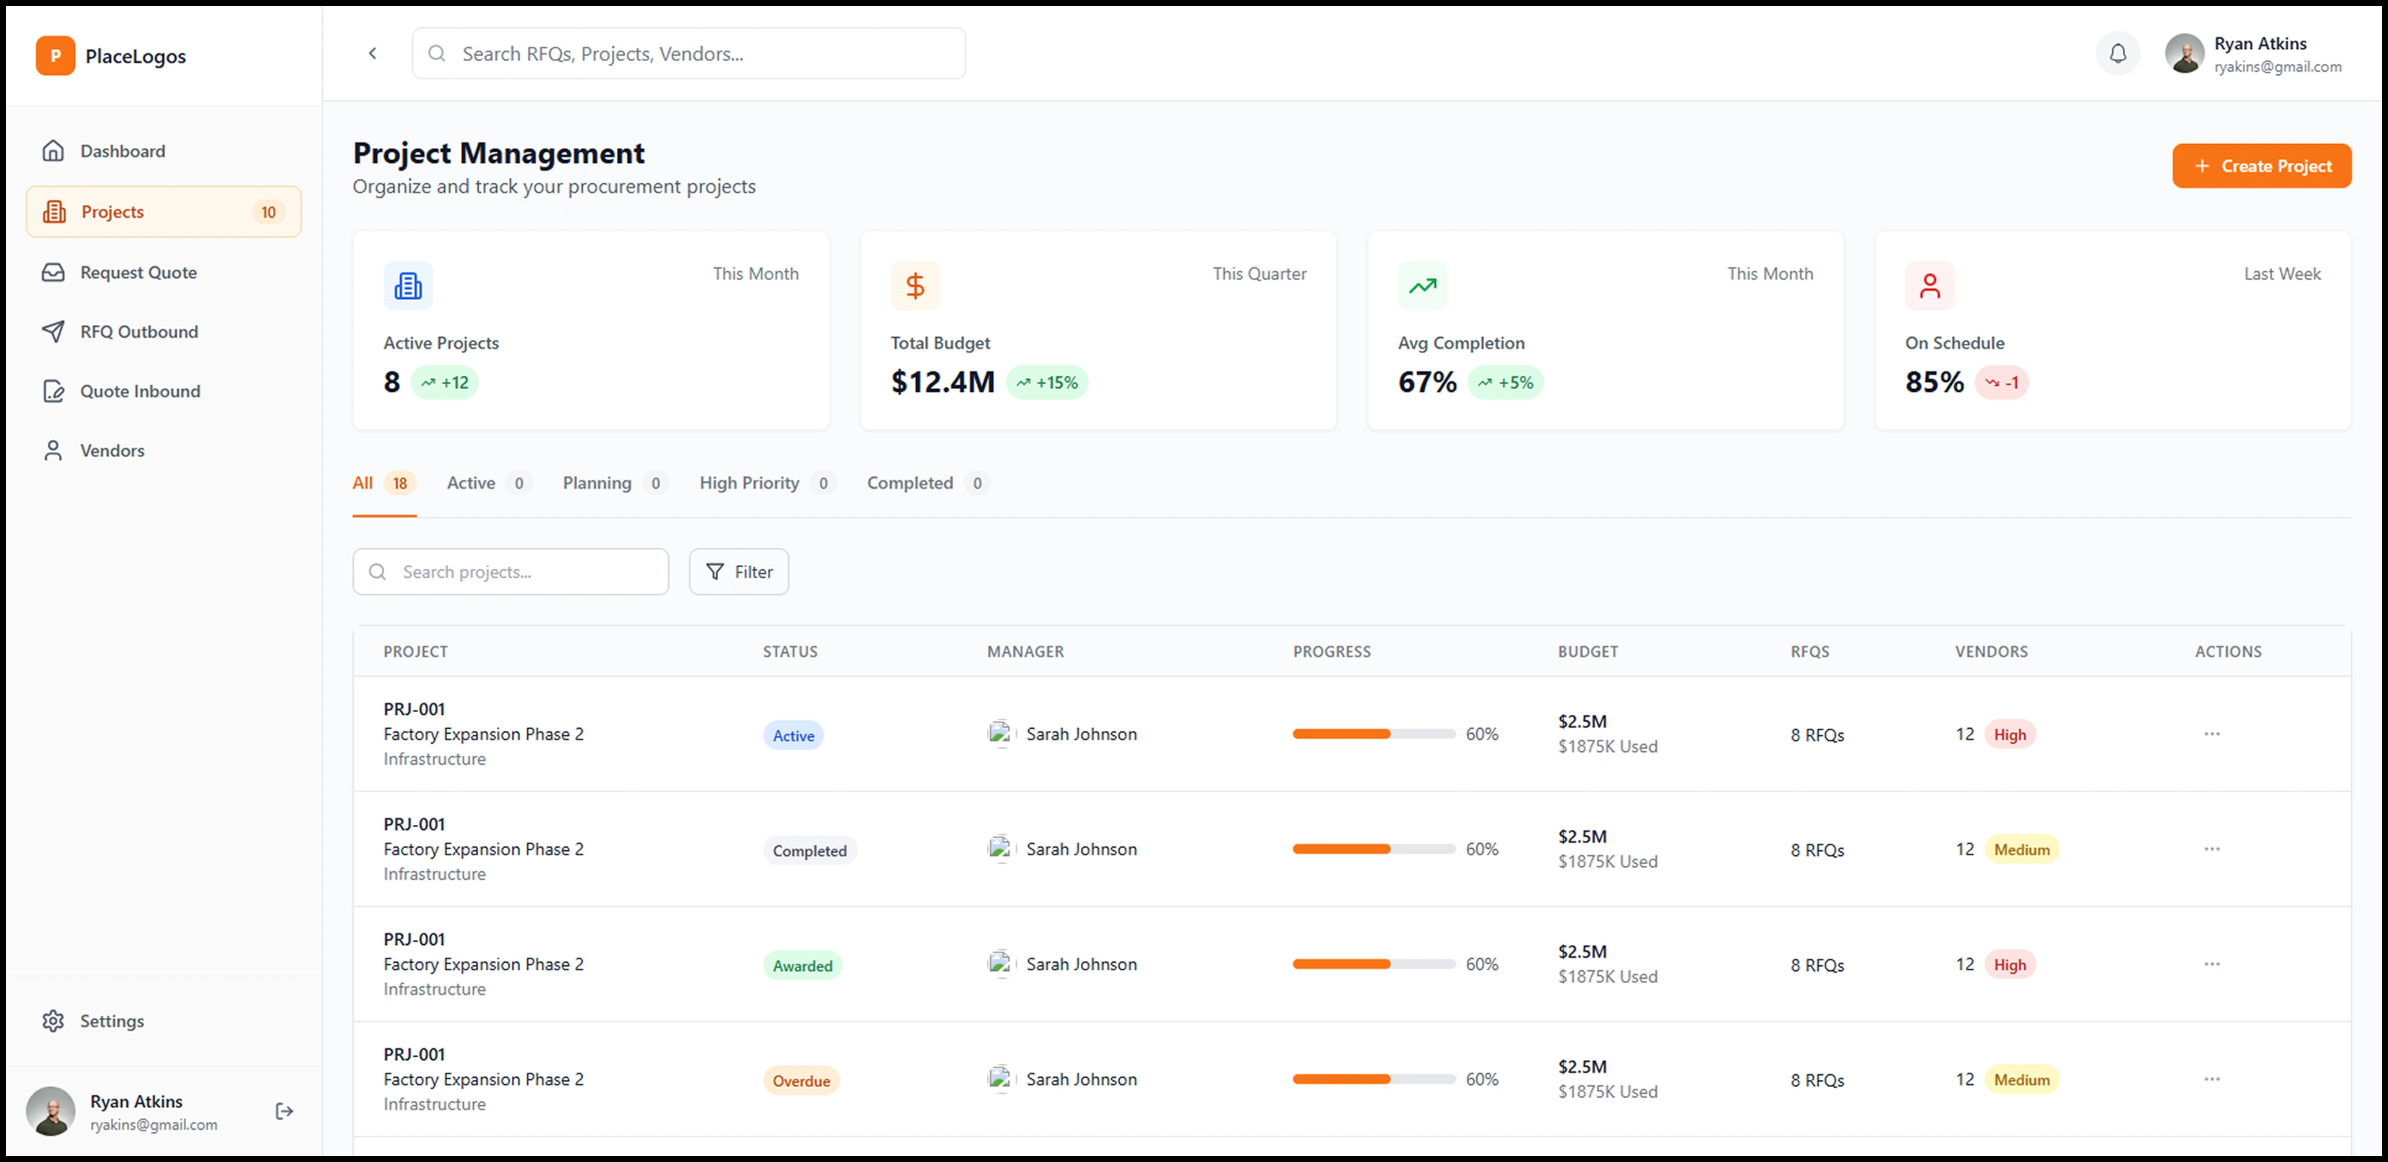Open the Vendors page
The height and width of the screenshot is (1162, 2388).
[112, 450]
